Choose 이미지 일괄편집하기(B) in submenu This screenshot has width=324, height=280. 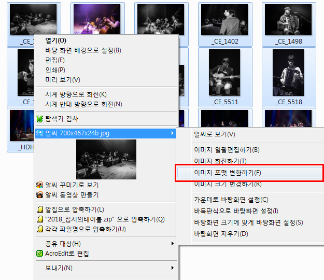[227, 150]
